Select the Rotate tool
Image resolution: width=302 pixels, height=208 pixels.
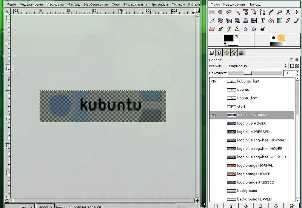pyautogui.click(x=220, y=21)
